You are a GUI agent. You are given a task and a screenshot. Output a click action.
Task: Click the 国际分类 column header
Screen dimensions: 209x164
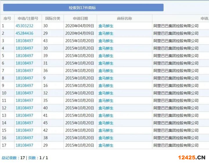53,18
